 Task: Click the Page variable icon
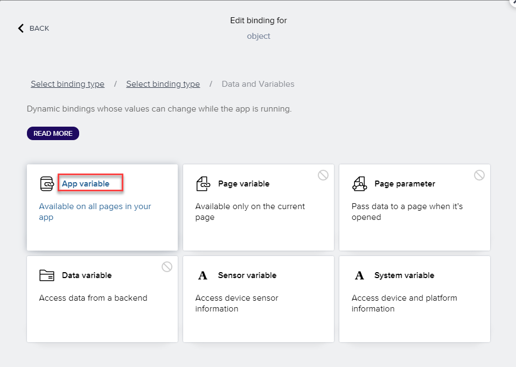point(203,184)
